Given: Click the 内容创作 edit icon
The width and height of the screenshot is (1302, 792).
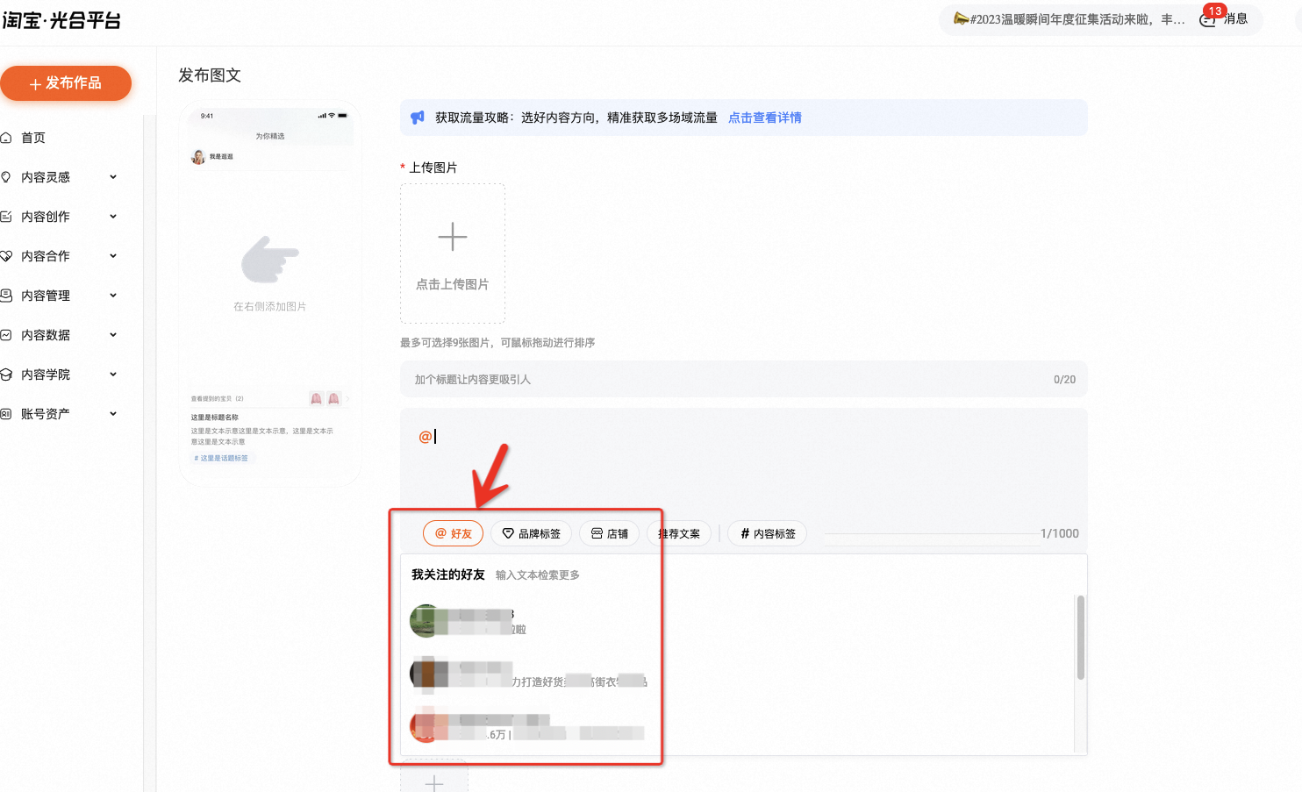Looking at the screenshot, I should (x=6, y=217).
